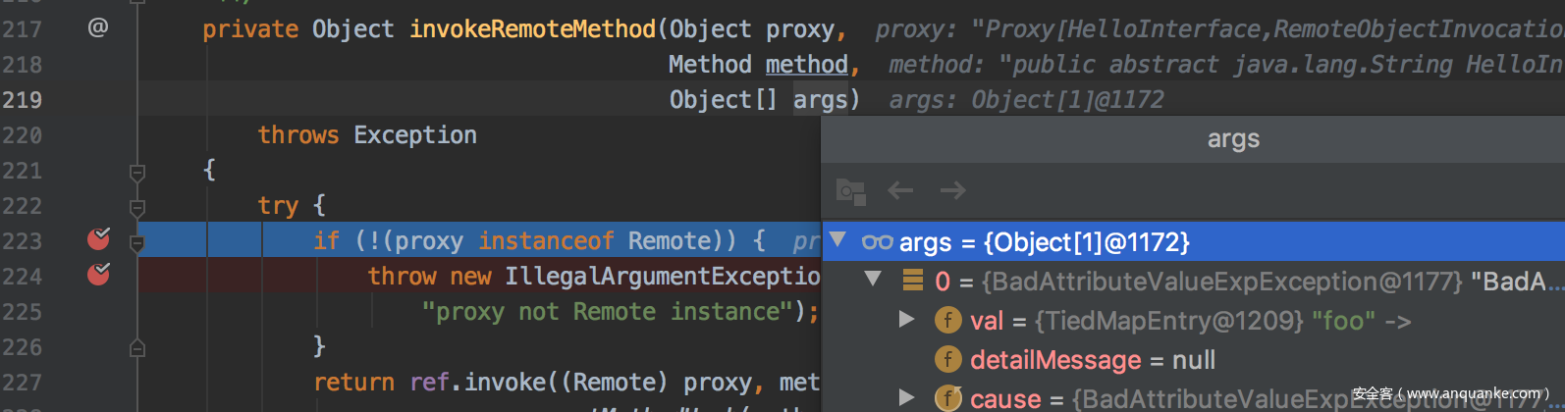Image resolution: width=1565 pixels, height=412 pixels.
Task: Click the array element icon beside index 0
Action: point(913,282)
